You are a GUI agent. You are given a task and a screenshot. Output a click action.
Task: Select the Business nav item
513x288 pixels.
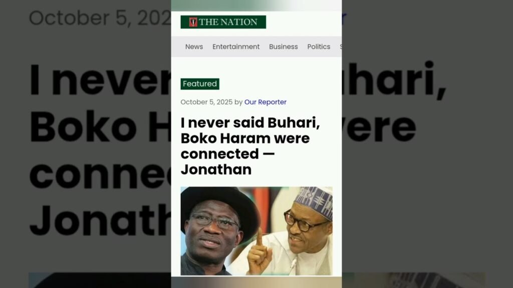tap(284, 46)
